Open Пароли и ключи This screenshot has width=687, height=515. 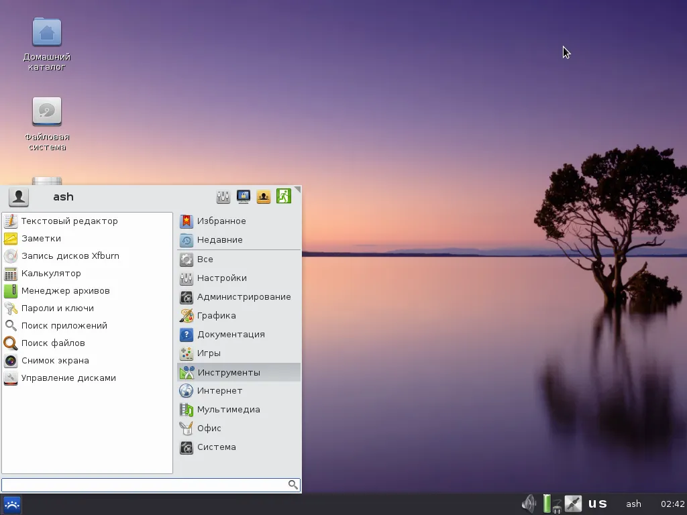click(x=87, y=308)
